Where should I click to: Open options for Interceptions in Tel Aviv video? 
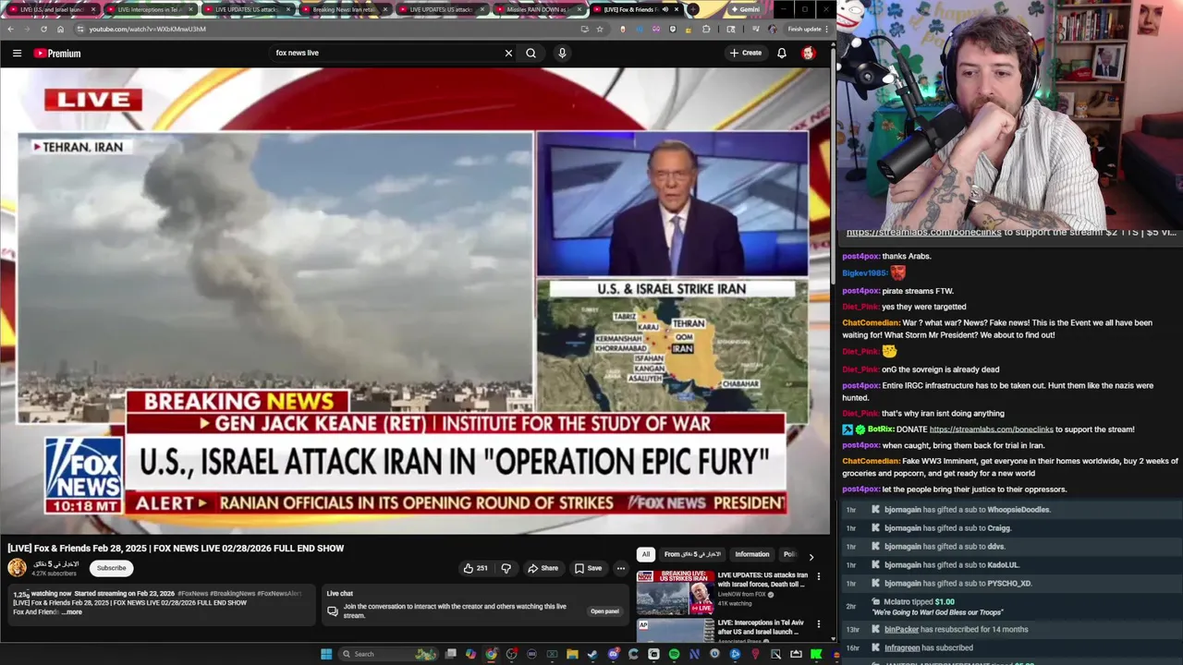pos(818,624)
